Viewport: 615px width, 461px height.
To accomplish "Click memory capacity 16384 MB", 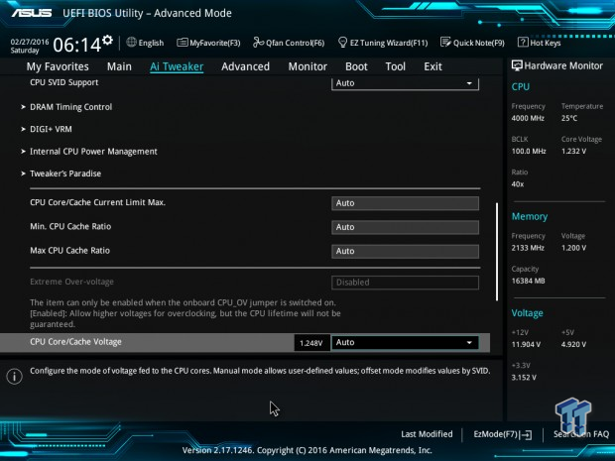I will click(529, 281).
